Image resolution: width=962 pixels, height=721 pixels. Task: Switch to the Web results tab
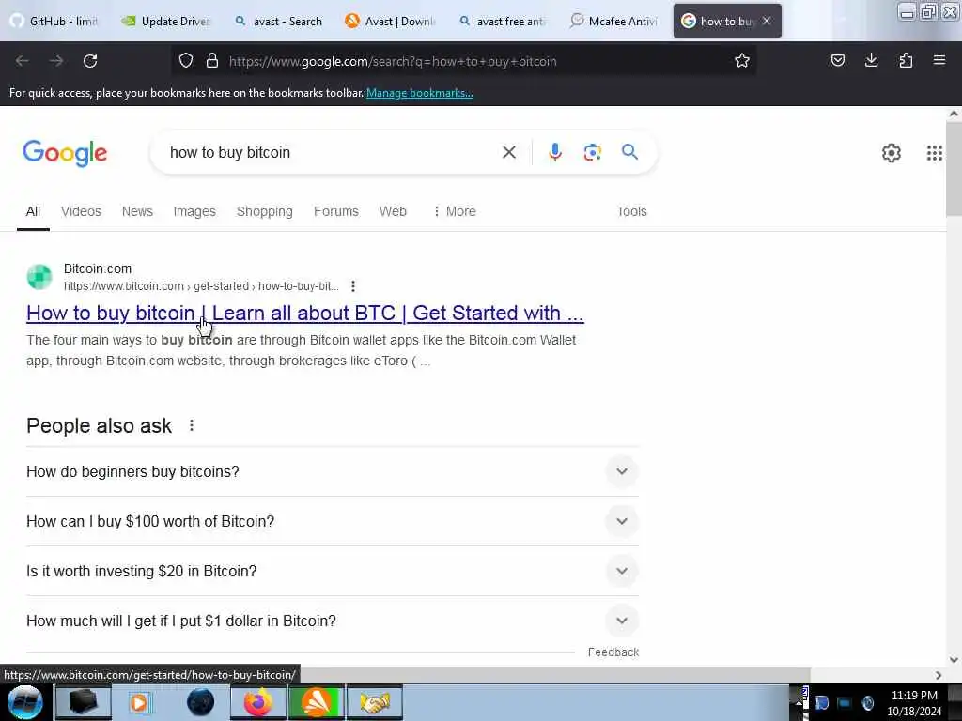pyautogui.click(x=393, y=211)
